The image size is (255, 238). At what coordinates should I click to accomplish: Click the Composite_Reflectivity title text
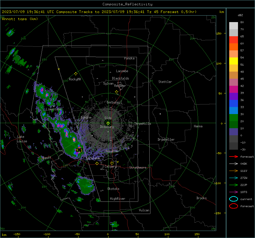(127, 4)
